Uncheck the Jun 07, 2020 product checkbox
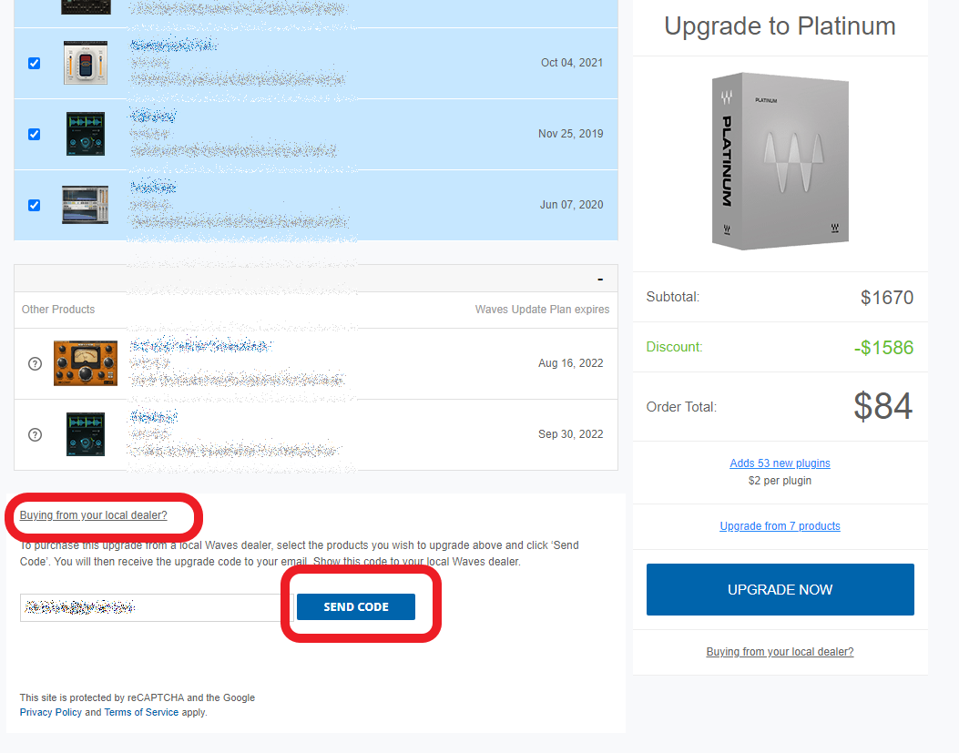This screenshot has height=753, width=959. [x=35, y=205]
